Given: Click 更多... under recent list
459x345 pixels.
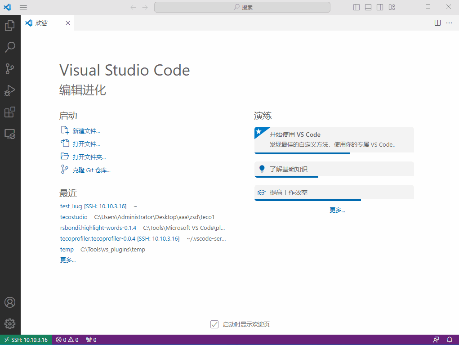Looking at the screenshot, I should coord(68,260).
